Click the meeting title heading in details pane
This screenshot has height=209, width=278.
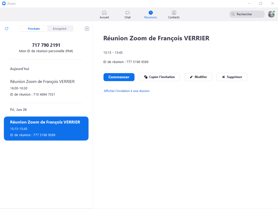pos(156,38)
